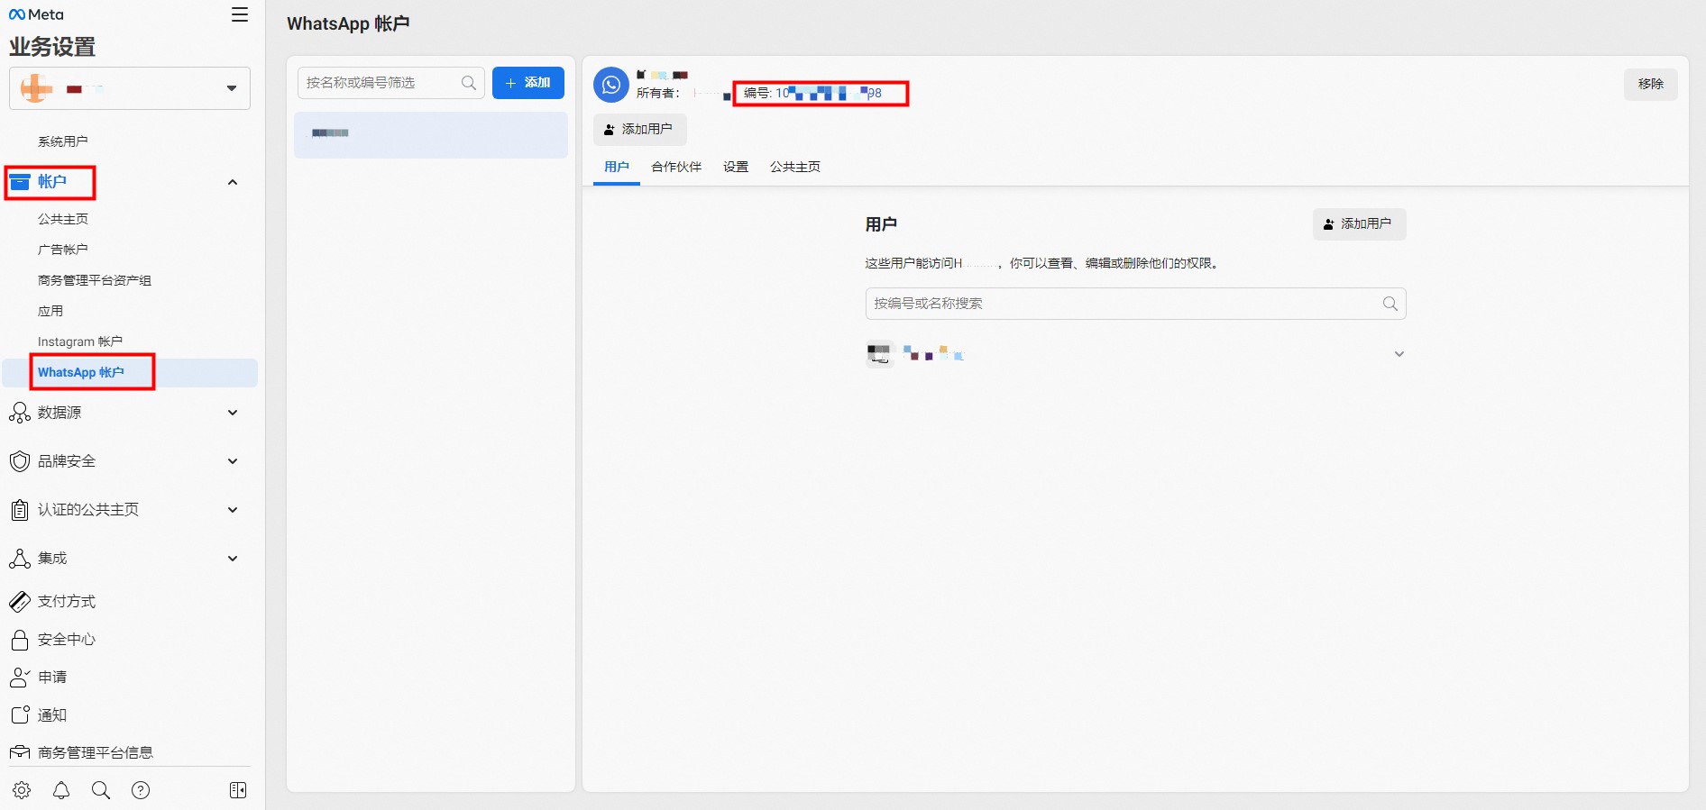Open 应用 in the sidebar
The image size is (1706, 810).
click(50, 311)
